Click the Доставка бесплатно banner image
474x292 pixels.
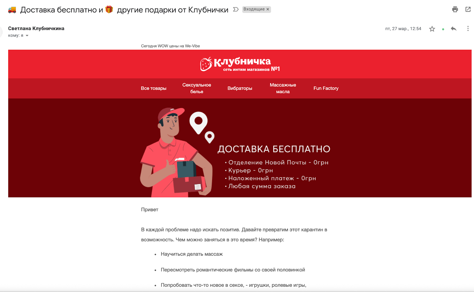[x=240, y=148]
